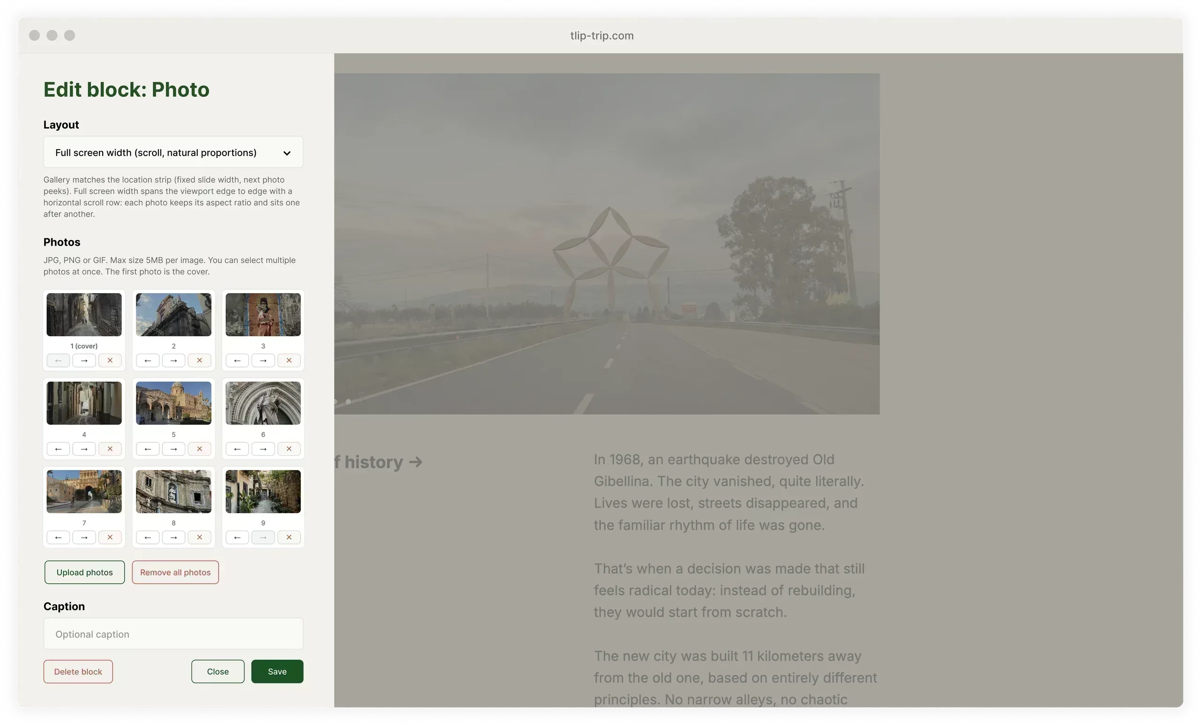Move photo 2 right
Image resolution: width=1201 pixels, height=726 pixels.
pyautogui.click(x=174, y=361)
